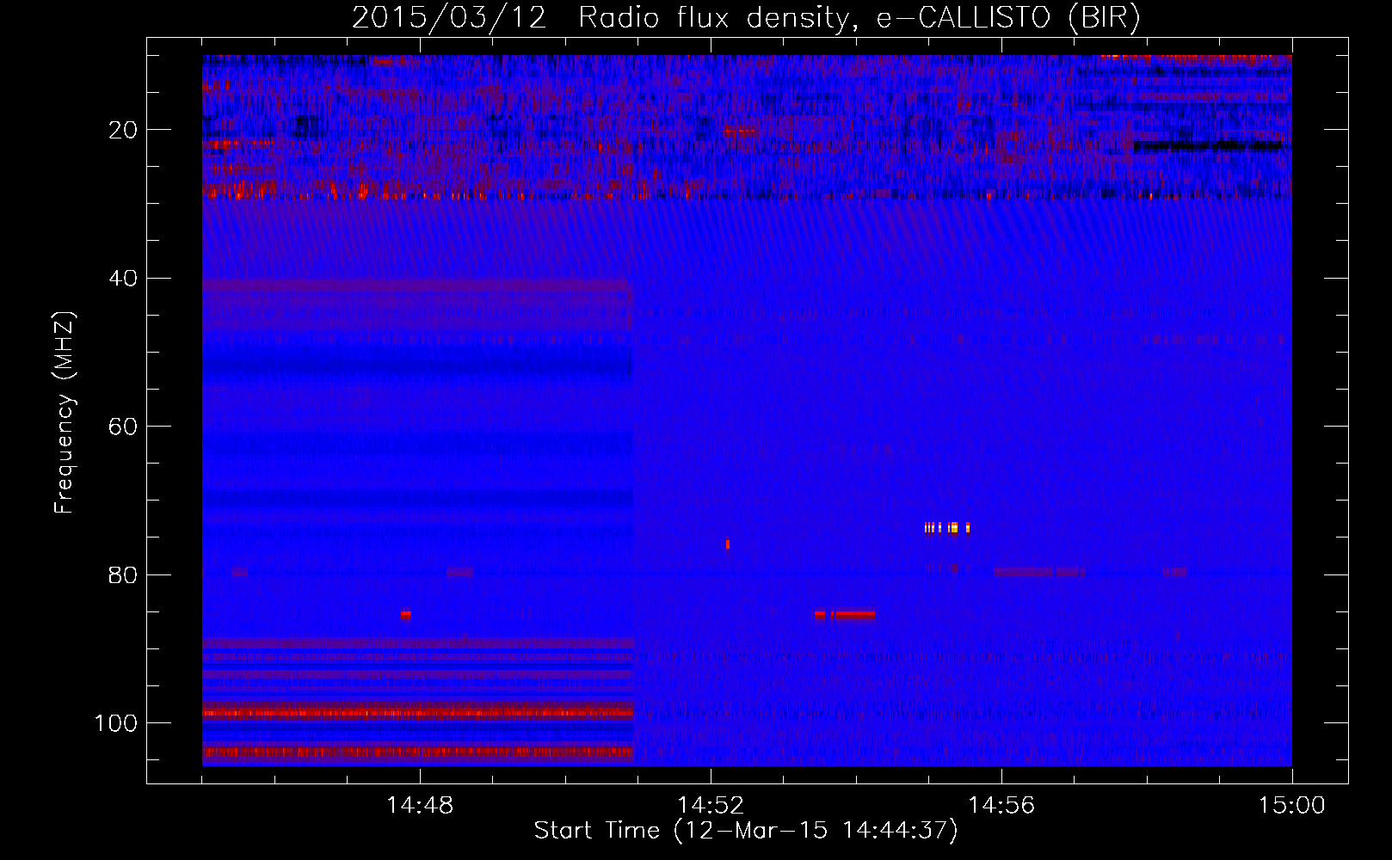Click the 'Start Time (12-Mar-15 14:44:37)' label

coord(746,831)
